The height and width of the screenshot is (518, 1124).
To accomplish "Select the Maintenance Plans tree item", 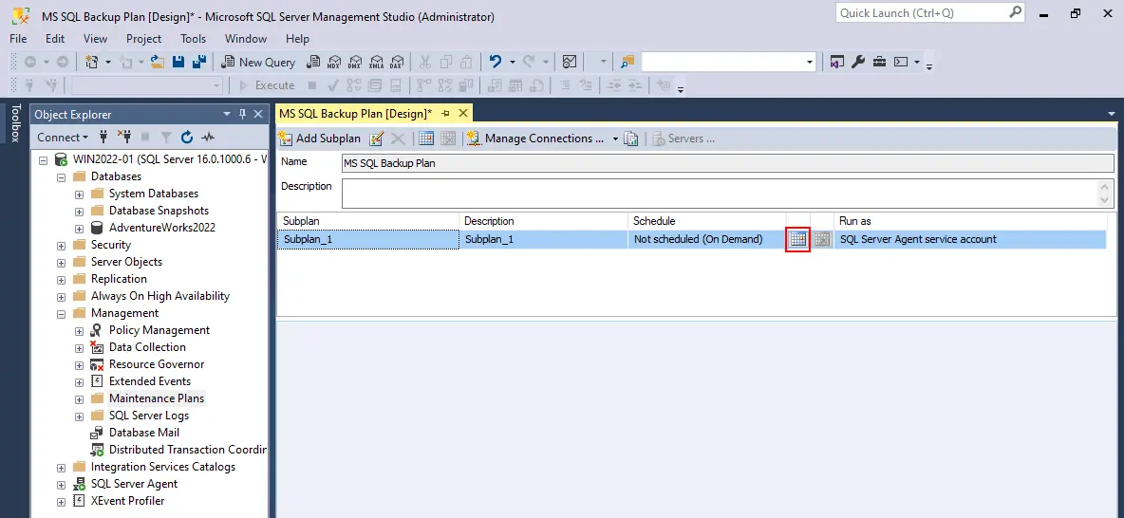I will 157,398.
